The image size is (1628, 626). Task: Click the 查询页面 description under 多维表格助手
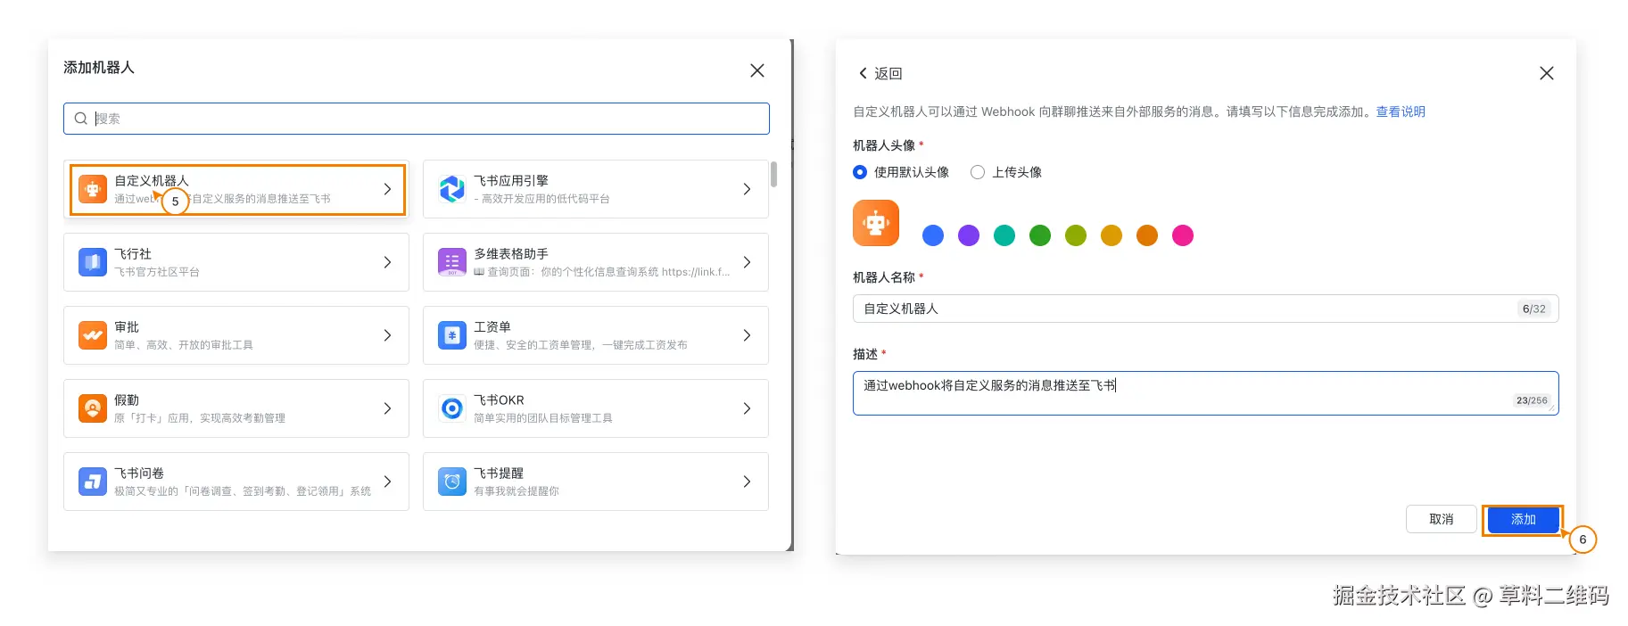pos(602,272)
